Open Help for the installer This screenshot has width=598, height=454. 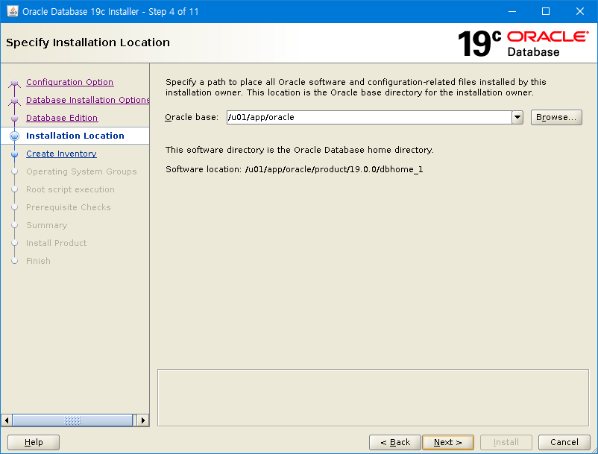click(x=34, y=442)
